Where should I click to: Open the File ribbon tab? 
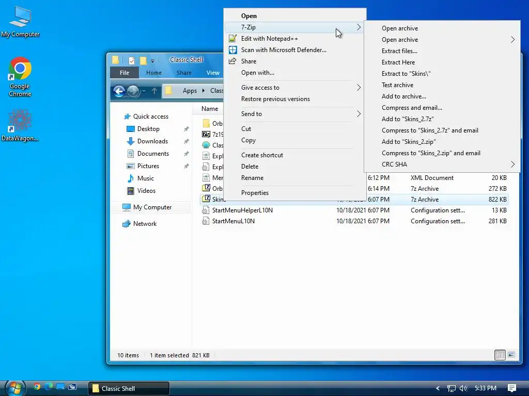click(125, 73)
